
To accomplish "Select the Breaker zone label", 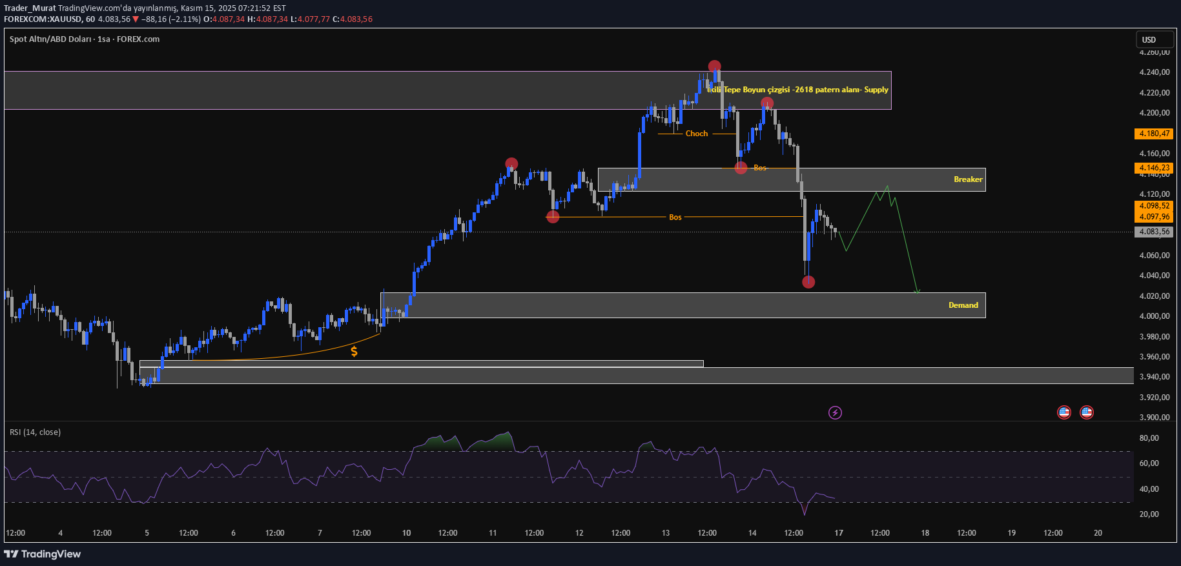I will (968, 179).
